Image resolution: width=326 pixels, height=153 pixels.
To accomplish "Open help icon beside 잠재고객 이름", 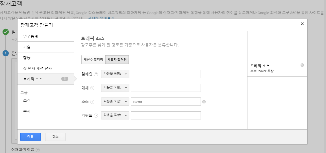I will (38, 150).
